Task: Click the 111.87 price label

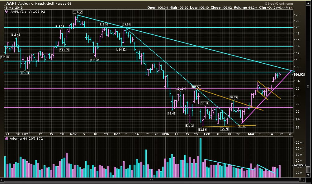Action: (x=5, y=57)
